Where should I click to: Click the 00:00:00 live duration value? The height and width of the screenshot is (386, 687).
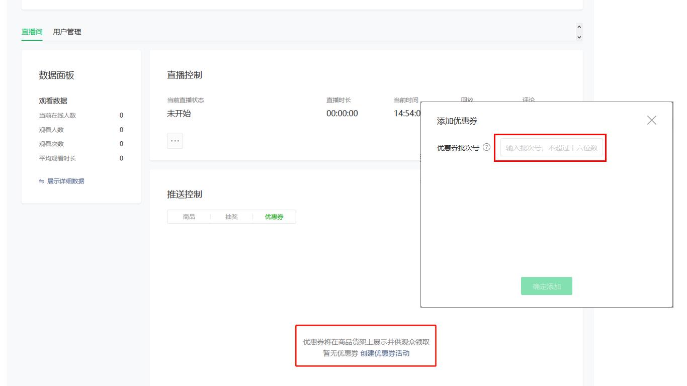click(342, 114)
